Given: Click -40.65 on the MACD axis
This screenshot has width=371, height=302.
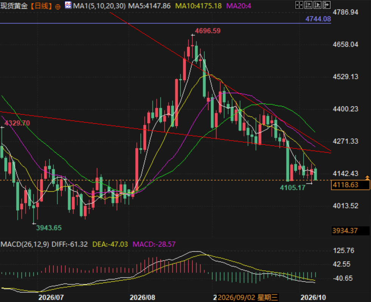Looking at the screenshot, I should (343, 278).
